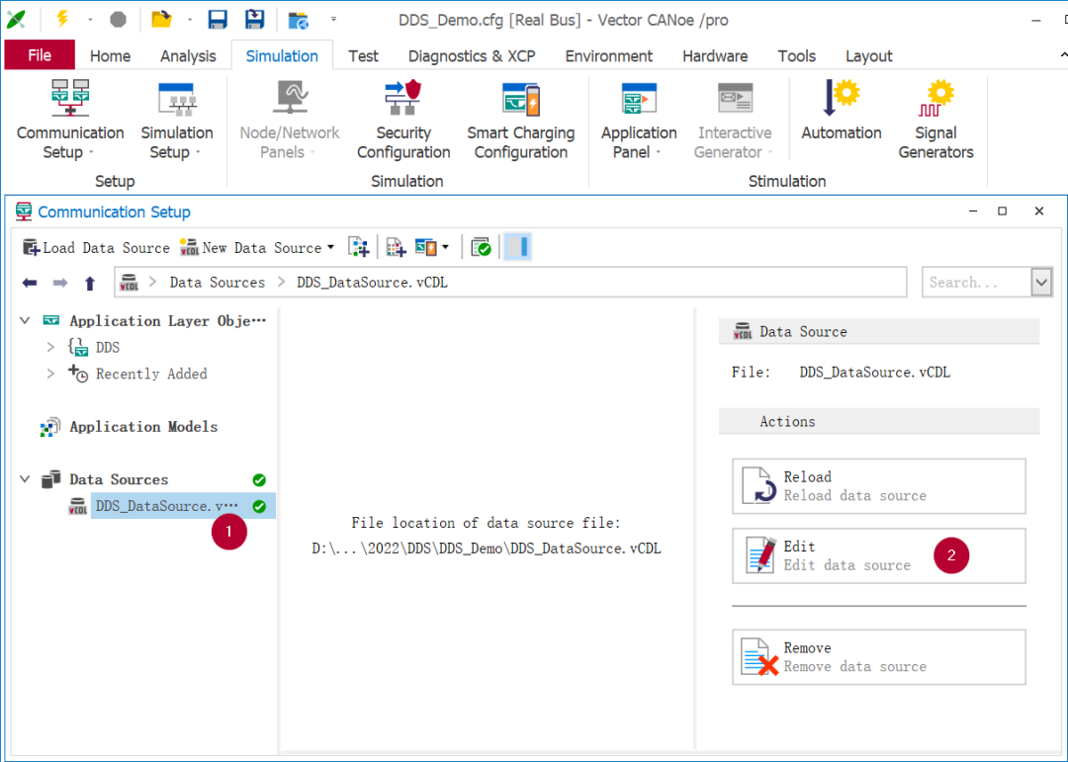Click DDS_DataSource.vCDL in the breadcrumb path
The height and width of the screenshot is (762, 1068).
(x=372, y=282)
